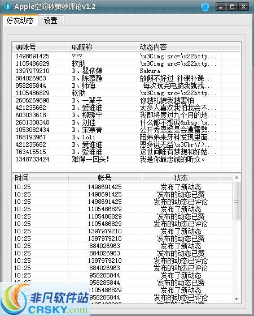Sort by QQ帐号 column header
254x316 pixels.
[40, 47]
